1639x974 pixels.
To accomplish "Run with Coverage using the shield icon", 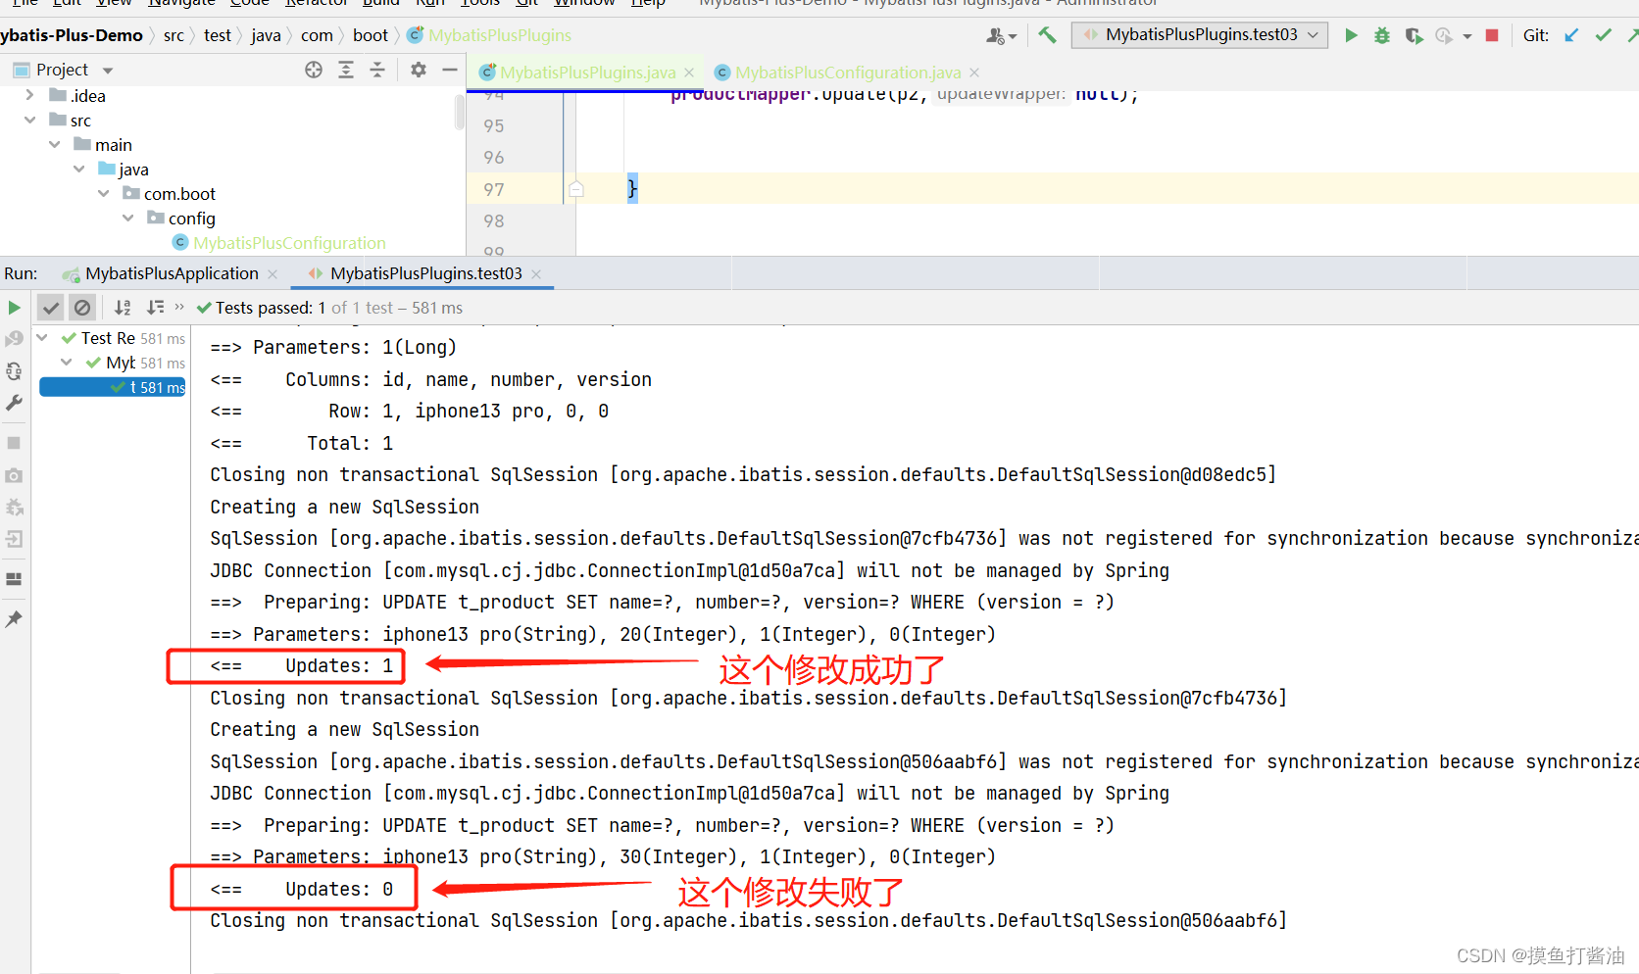I will [1413, 35].
